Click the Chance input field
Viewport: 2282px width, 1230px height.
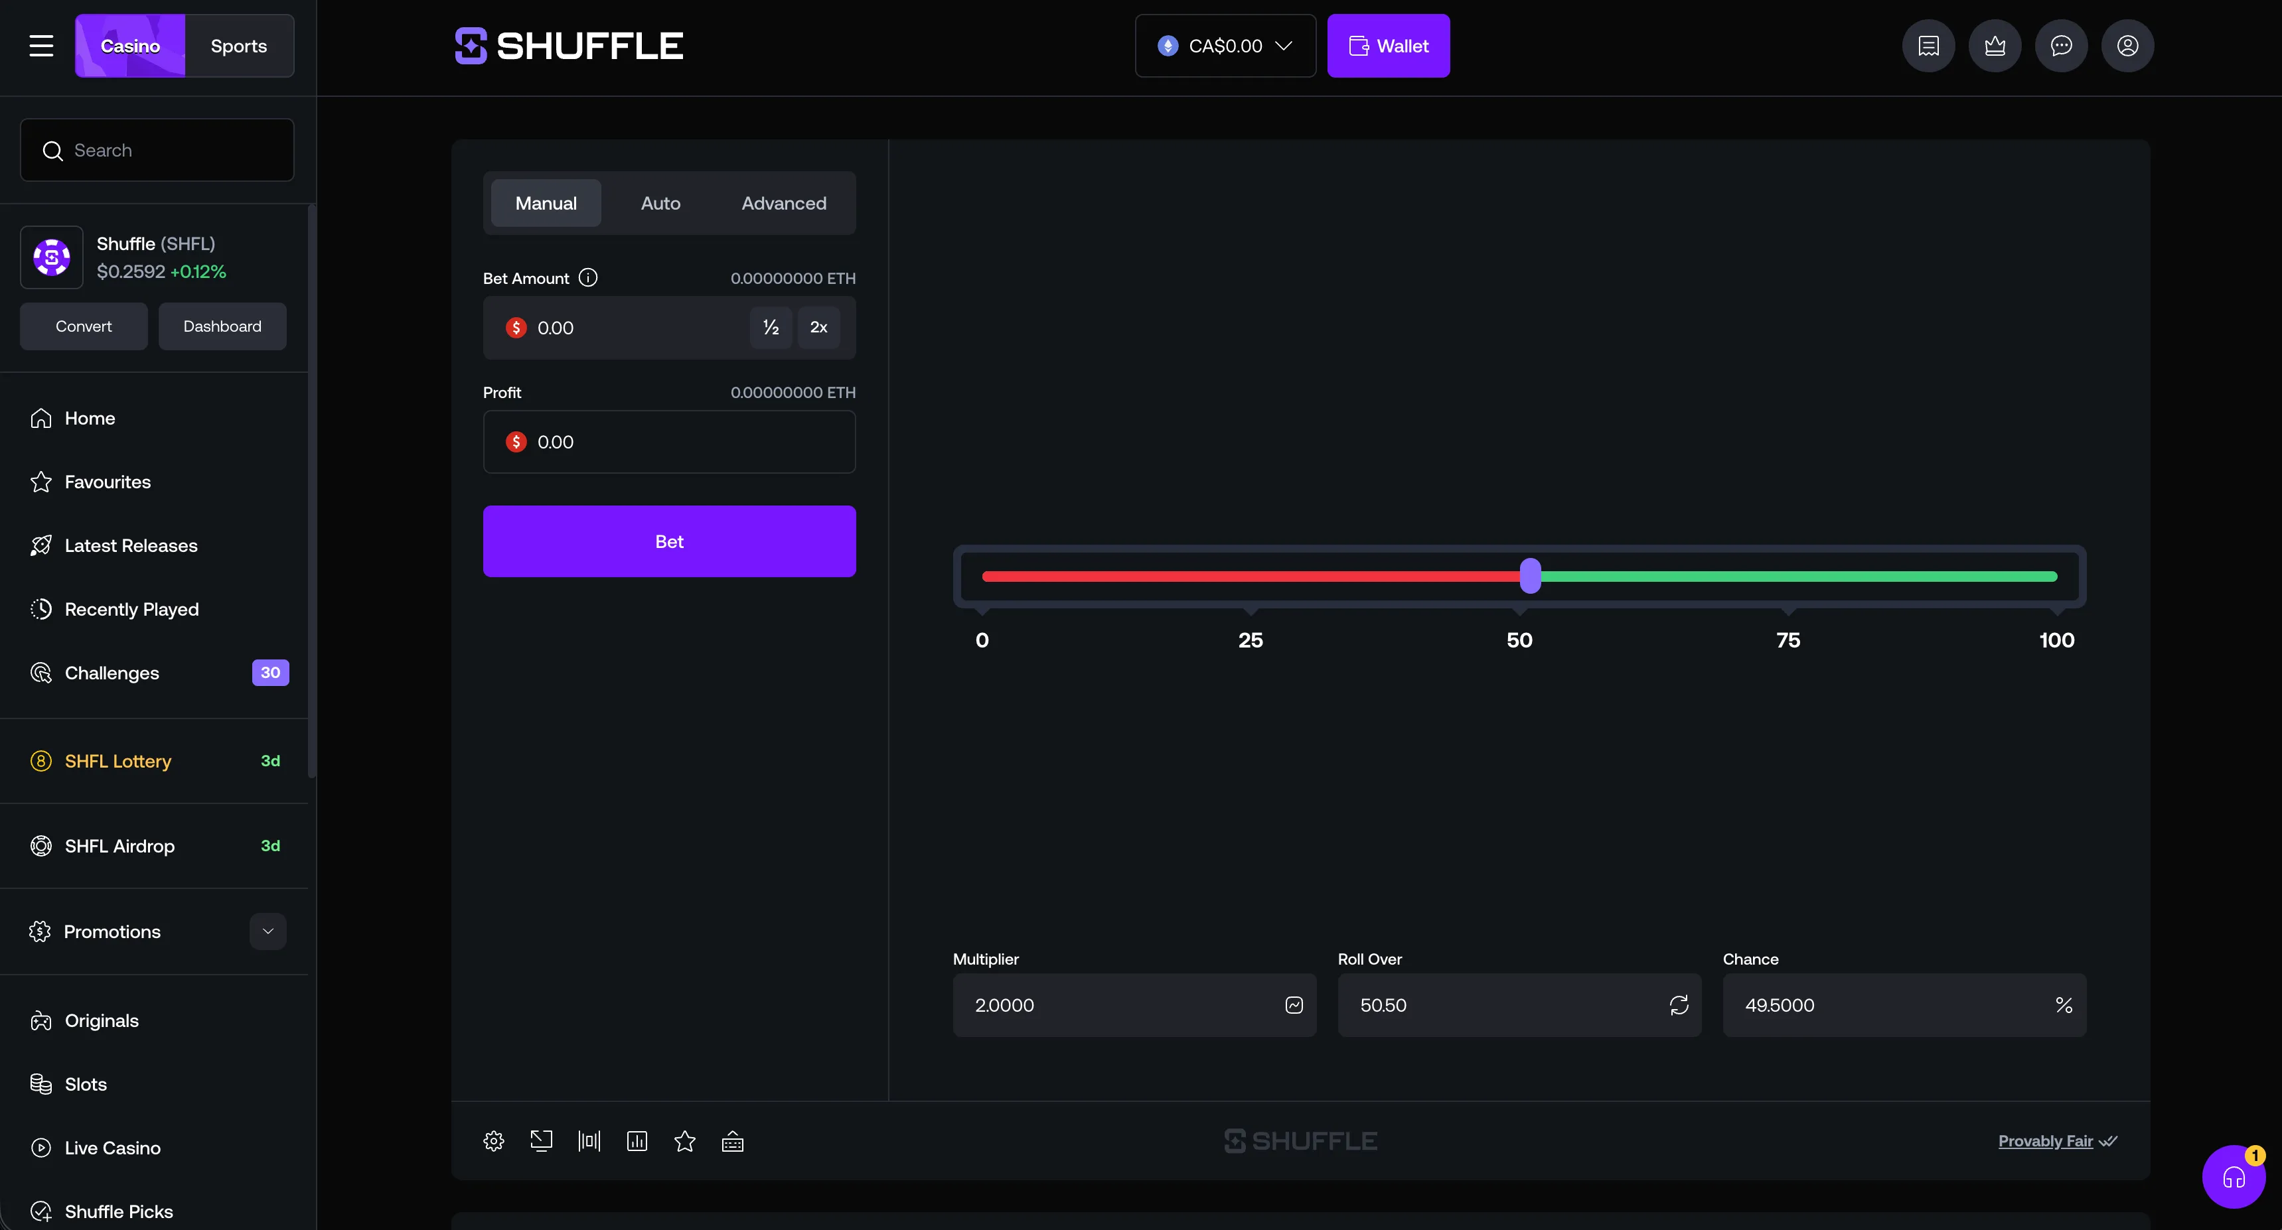coord(1904,1005)
